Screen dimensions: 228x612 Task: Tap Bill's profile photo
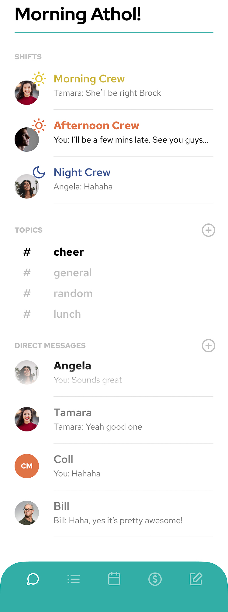click(x=27, y=513)
